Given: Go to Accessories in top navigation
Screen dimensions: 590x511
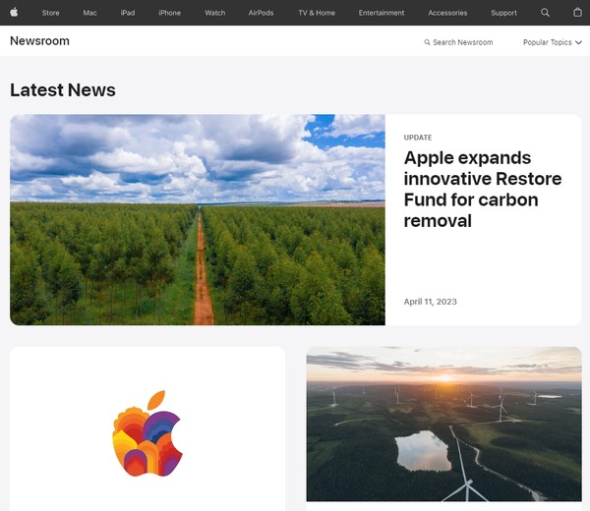Looking at the screenshot, I should [x=447, y=13].
